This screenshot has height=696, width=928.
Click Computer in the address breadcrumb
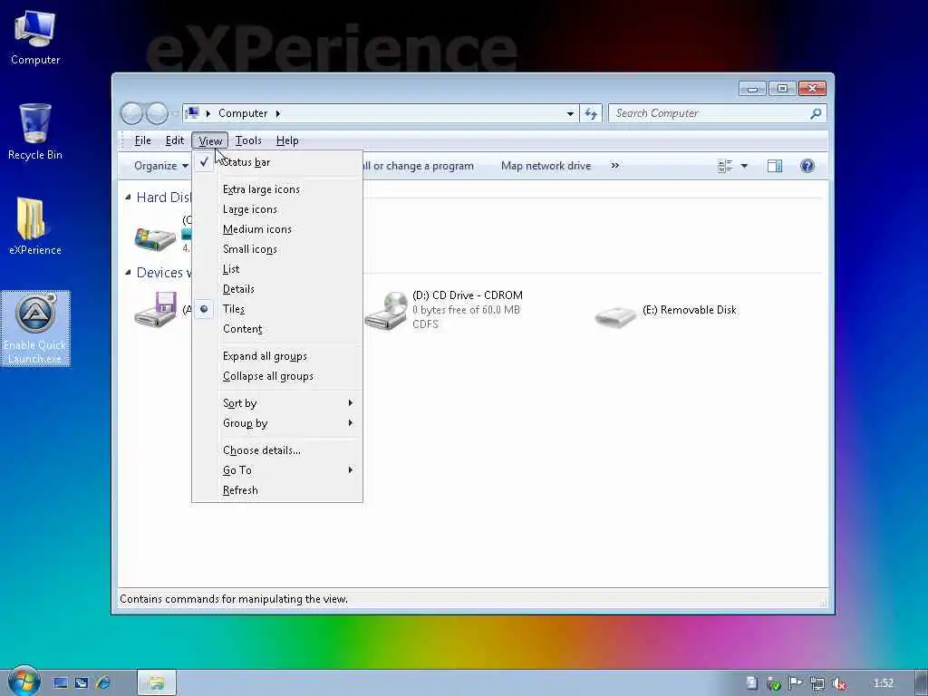pyautogui.click(x=243, y=113)
